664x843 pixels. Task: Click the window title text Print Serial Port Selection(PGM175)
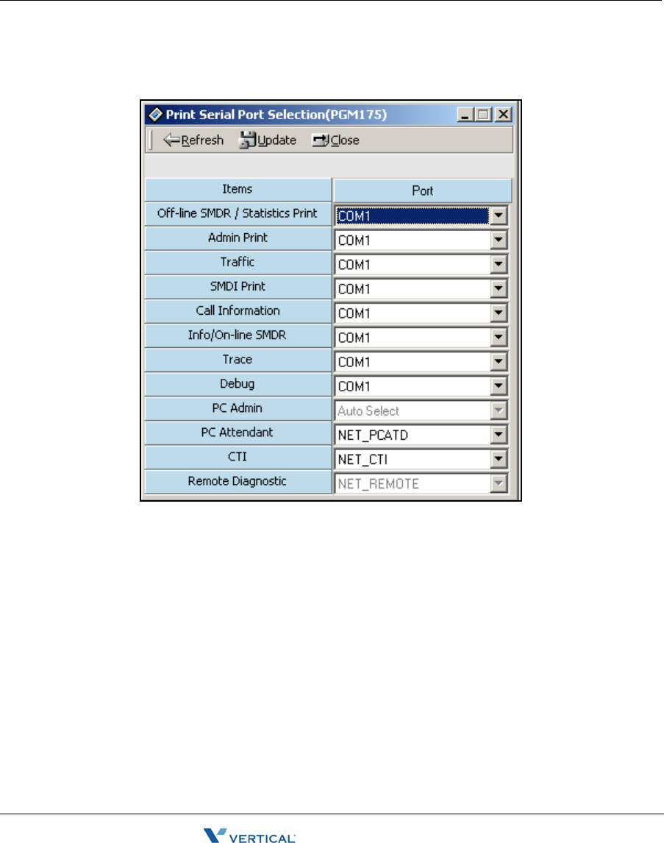coord(276,115)
